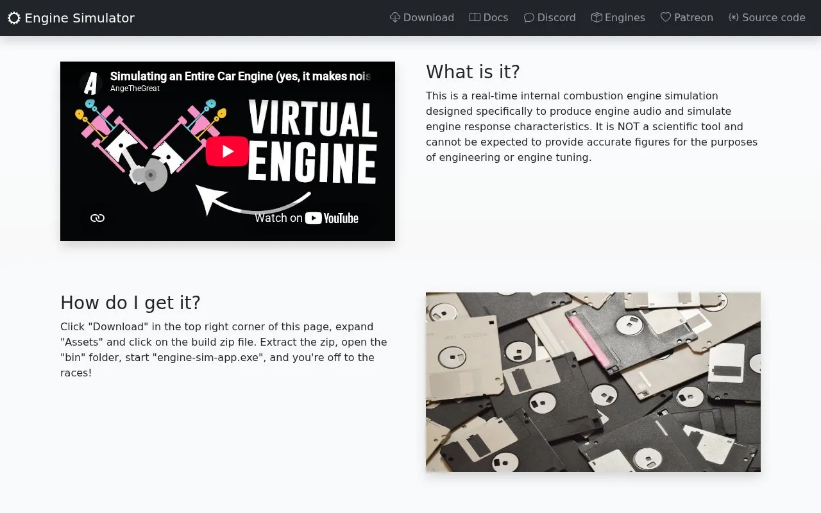821x513 pixels.
Task: Click the paragraph starting 'This is a real-time'
Action: click(592, 126)
